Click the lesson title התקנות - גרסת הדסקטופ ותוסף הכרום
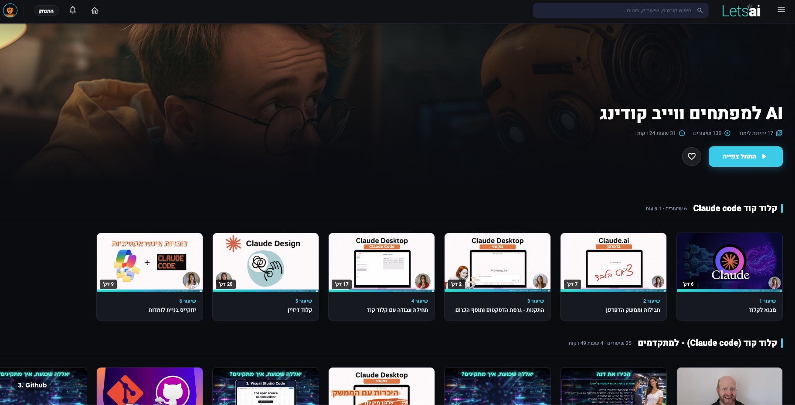 [x=500, y=310]
